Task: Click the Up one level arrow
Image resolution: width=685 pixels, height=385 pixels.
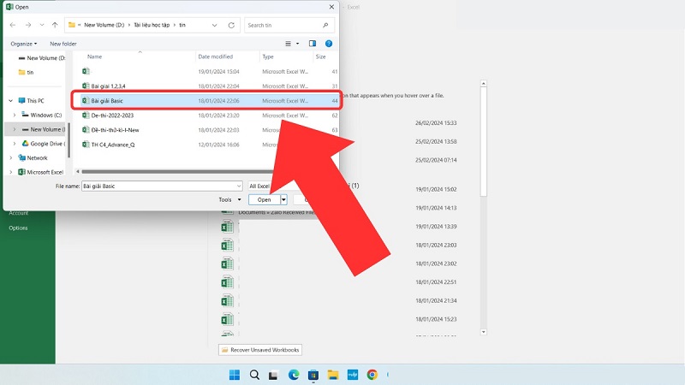Action: (55, 25)
